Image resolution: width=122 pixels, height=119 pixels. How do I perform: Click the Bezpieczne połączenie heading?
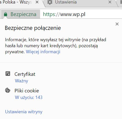33,28
